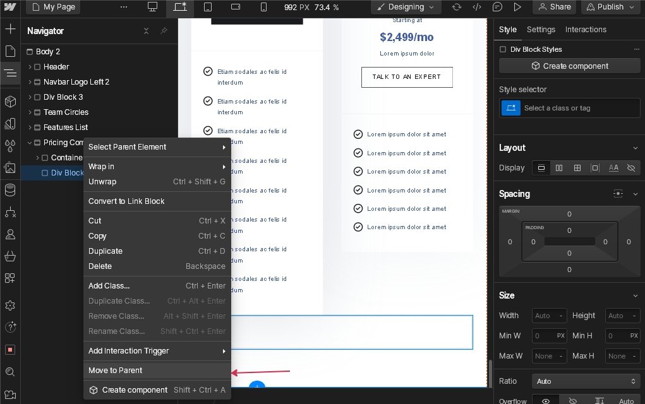Screen dimensions: 645x404
Task: Open the Pages panel icon
Action: point(10,51)
